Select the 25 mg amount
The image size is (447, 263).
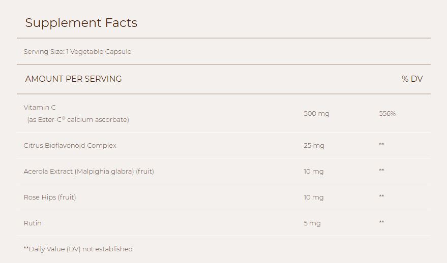point(314,146)
